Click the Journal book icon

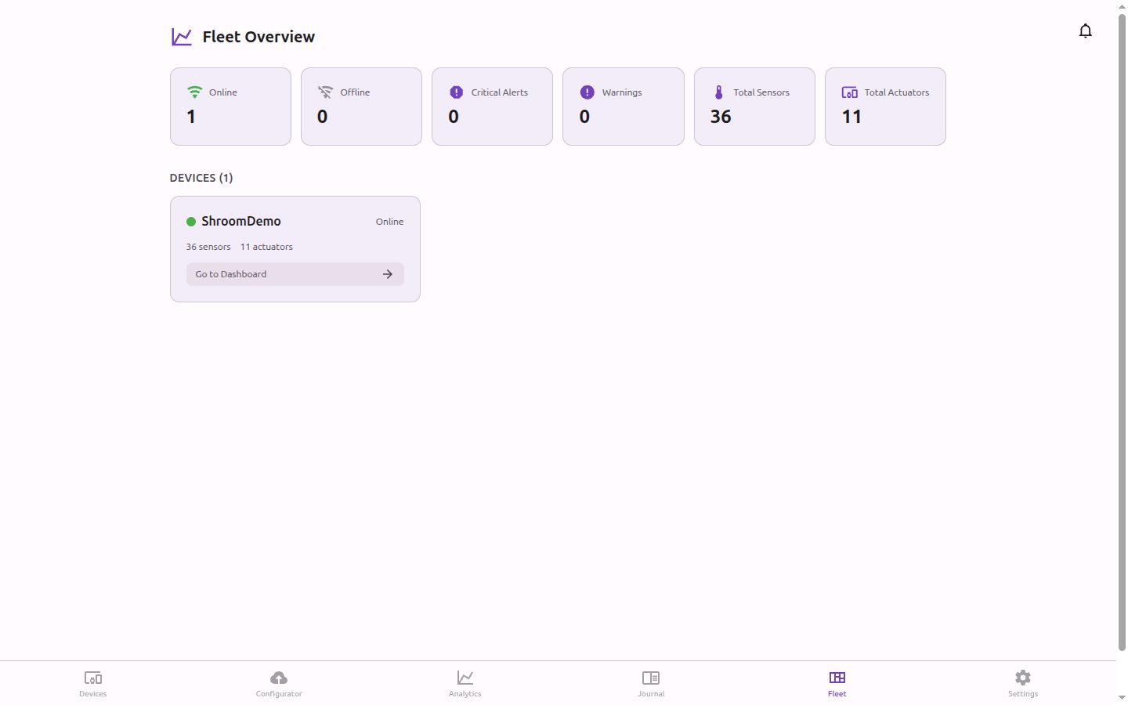tap(651, 678)
